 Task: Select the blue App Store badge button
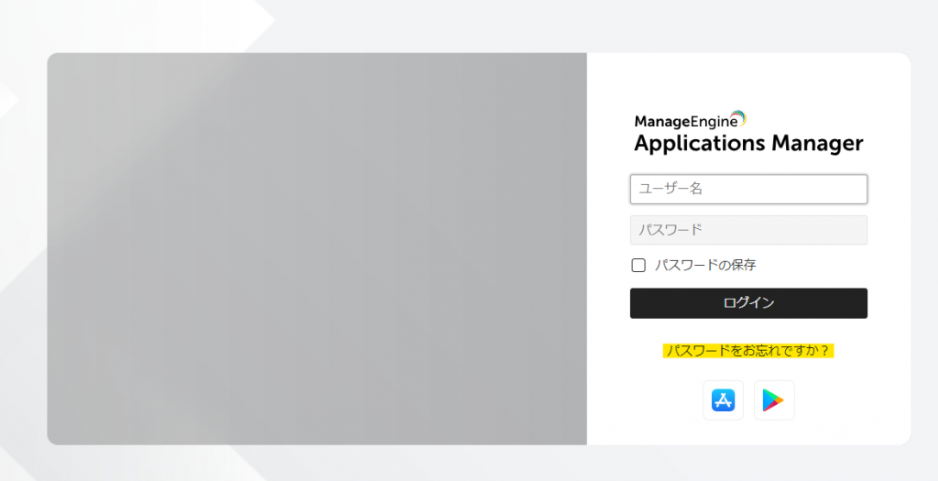[x=723, y=400]
